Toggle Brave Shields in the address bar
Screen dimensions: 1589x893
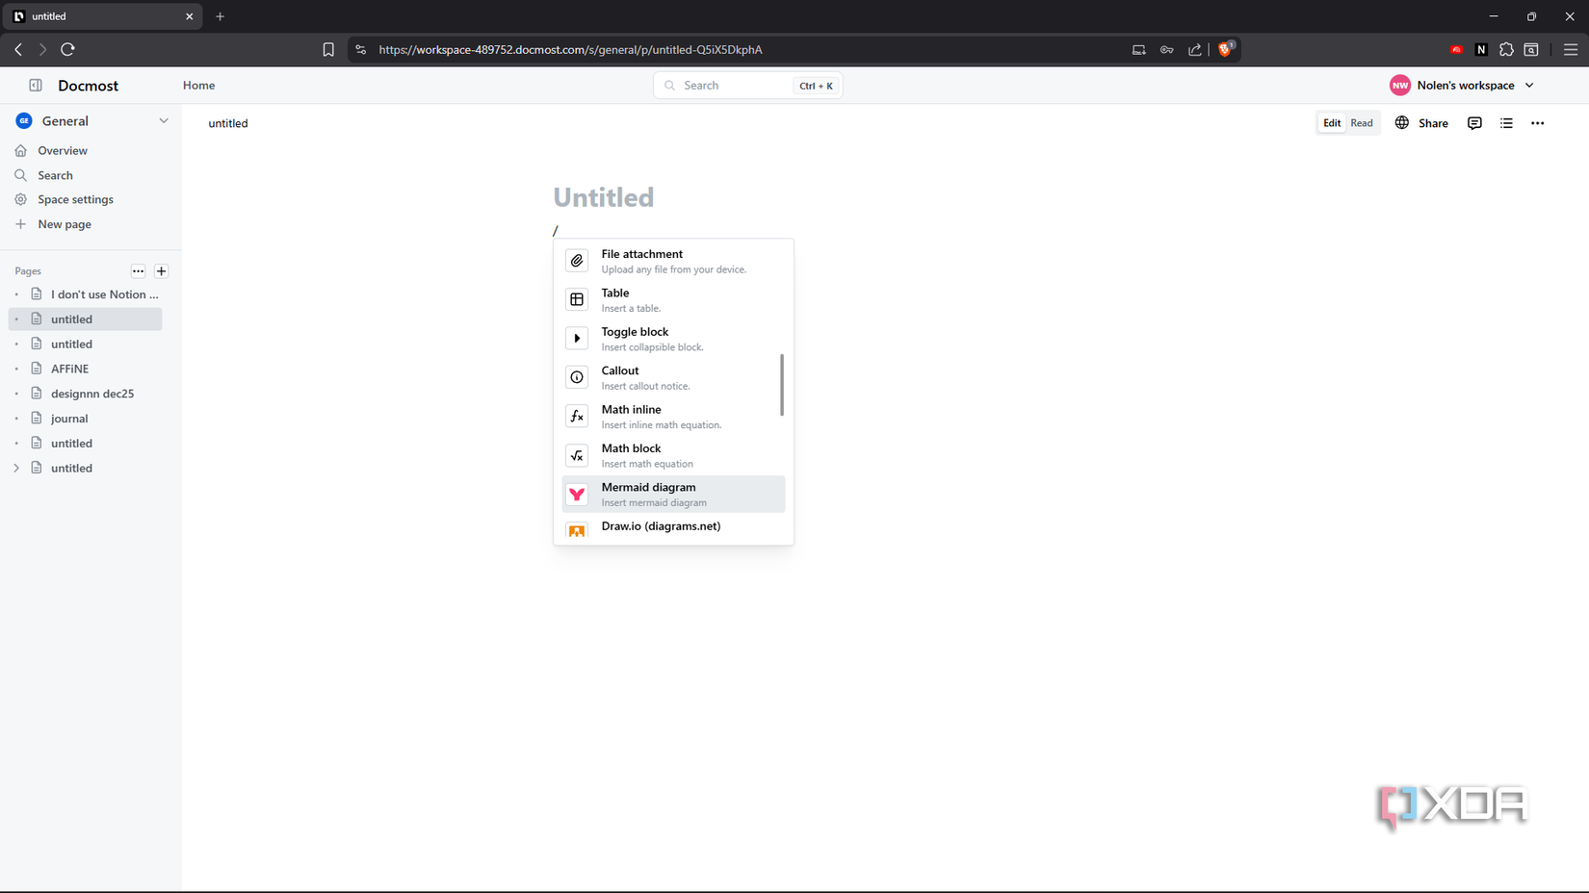pyautogui.click(x=1226, y=49)
